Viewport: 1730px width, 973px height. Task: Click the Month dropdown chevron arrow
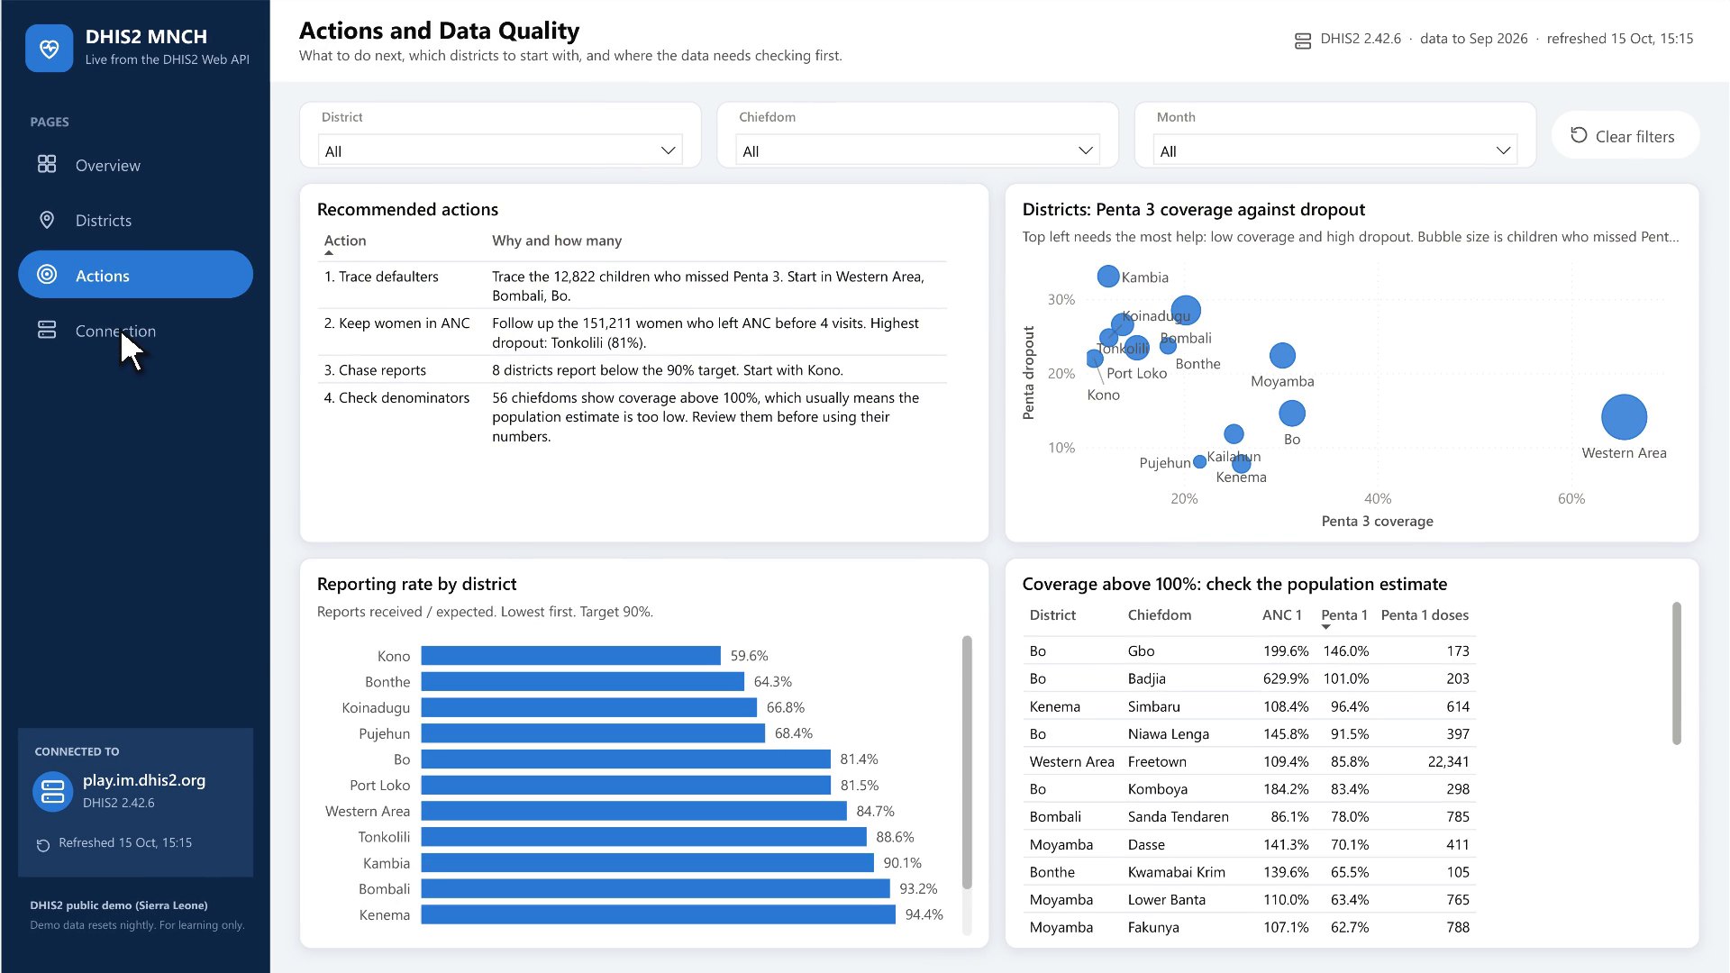click(1503, 150)
